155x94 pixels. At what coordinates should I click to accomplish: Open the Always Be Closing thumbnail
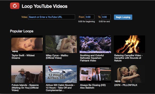point(95,74)
